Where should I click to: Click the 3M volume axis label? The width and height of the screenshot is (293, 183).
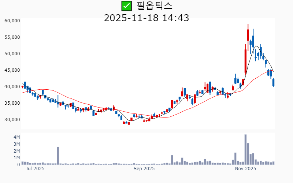click(16, 144)
